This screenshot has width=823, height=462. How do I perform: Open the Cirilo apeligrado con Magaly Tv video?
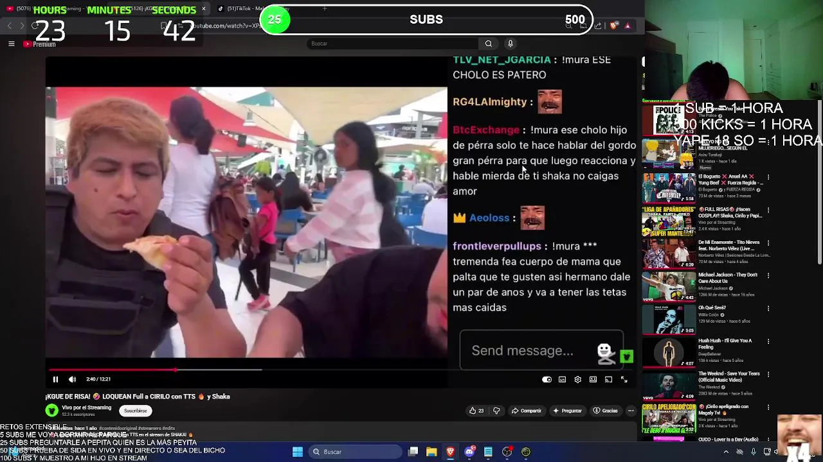724,409
